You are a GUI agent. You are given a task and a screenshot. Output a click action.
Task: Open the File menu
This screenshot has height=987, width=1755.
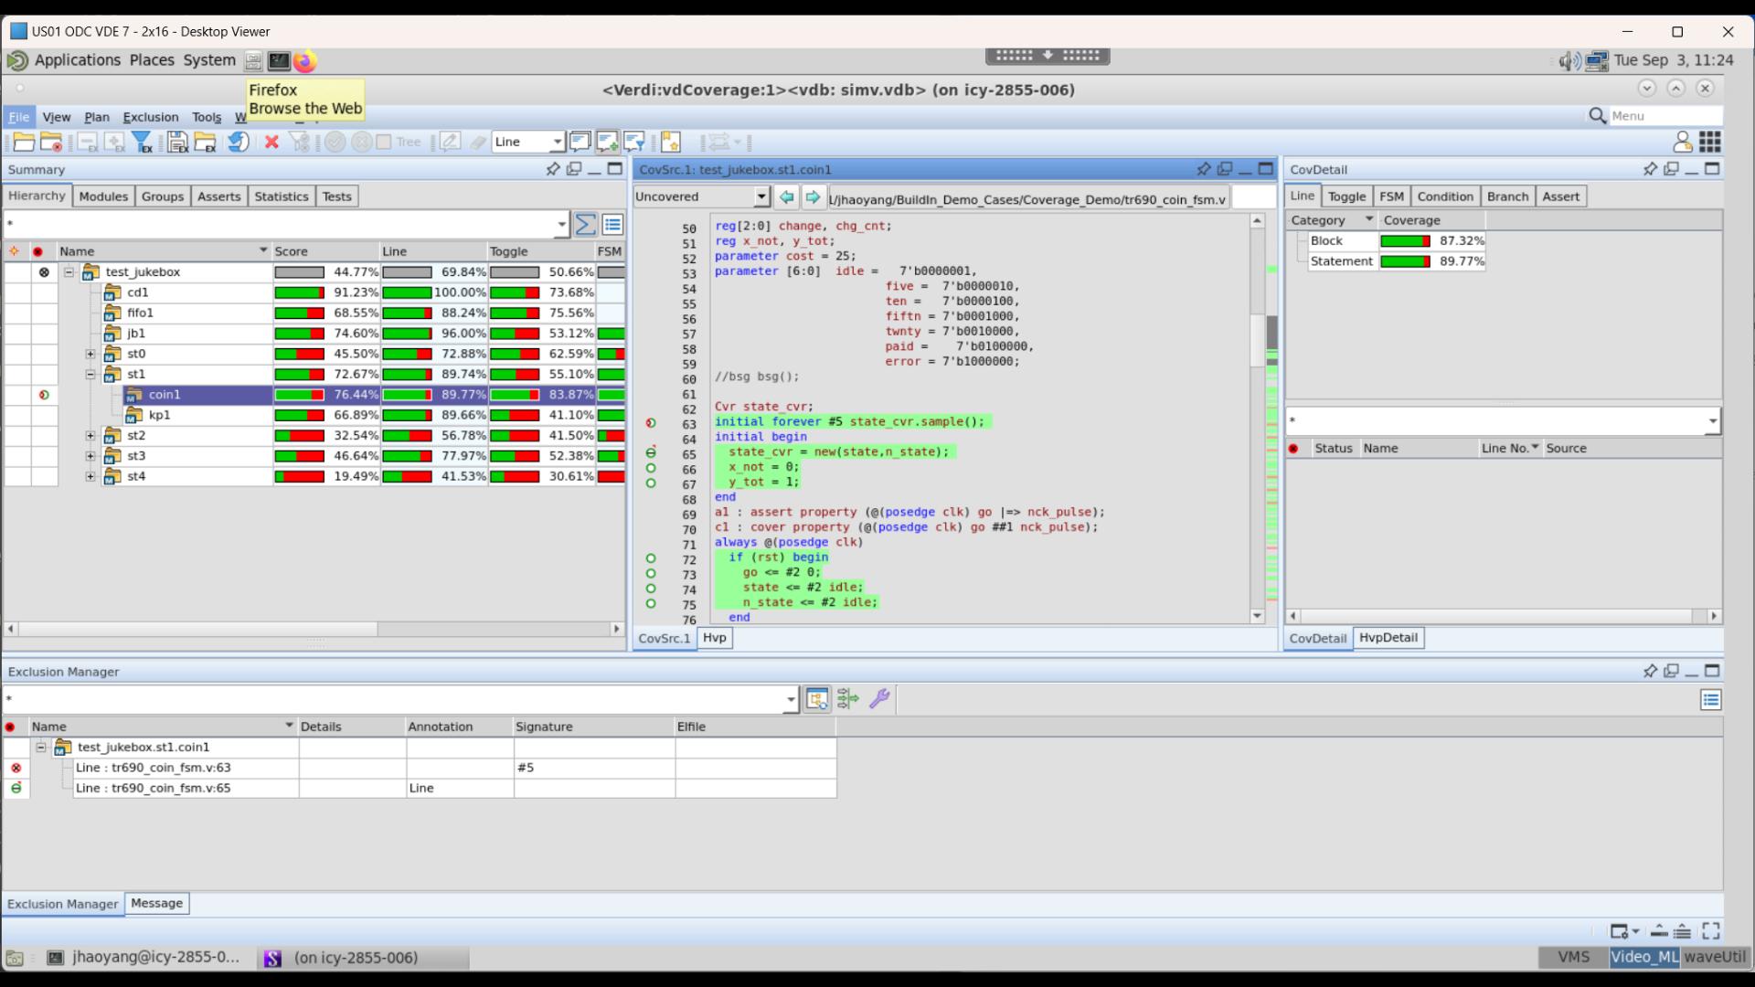18,117
